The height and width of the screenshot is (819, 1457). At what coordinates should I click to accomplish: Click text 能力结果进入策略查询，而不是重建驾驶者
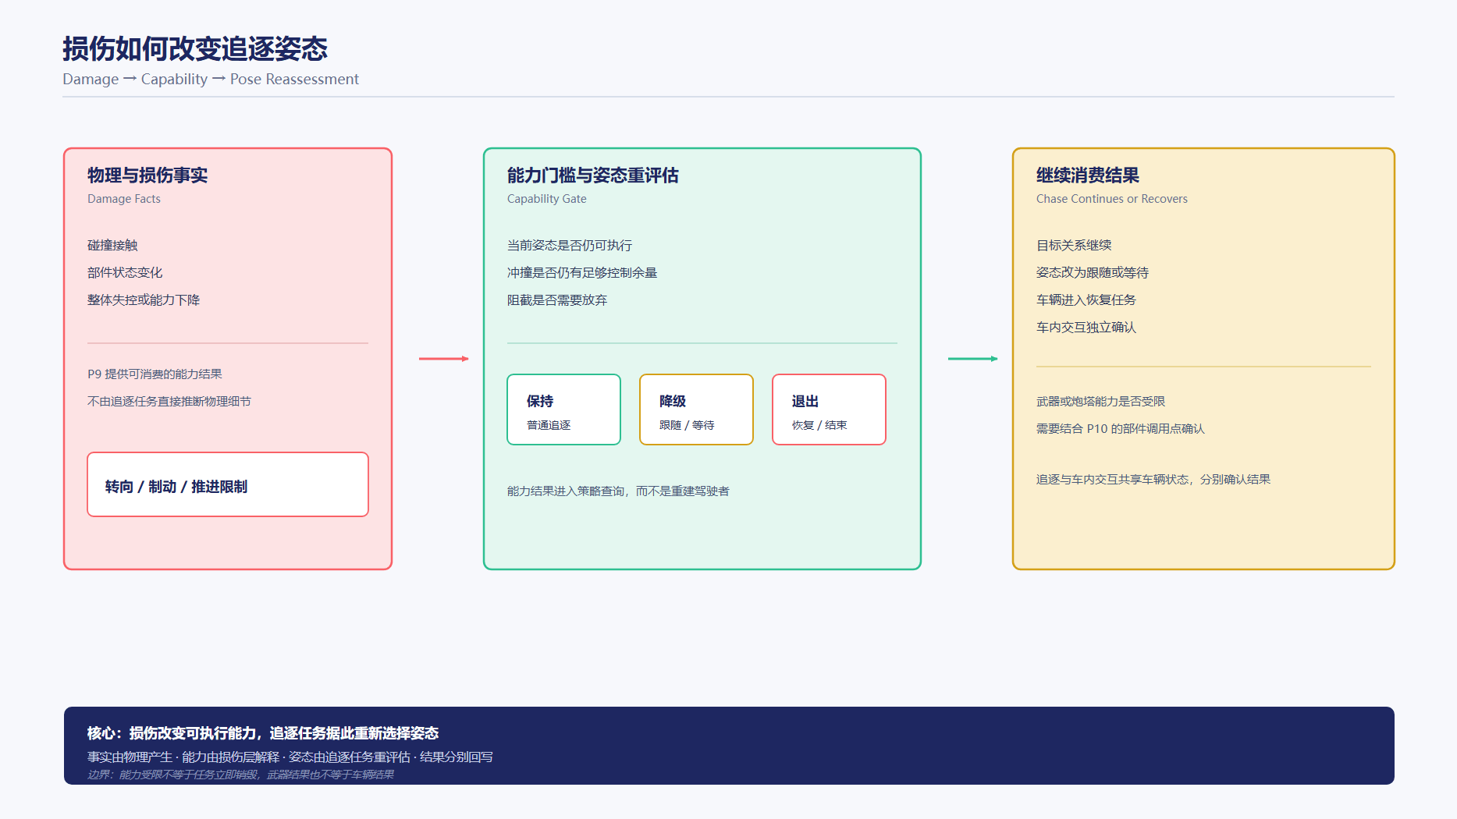point(618,491)
